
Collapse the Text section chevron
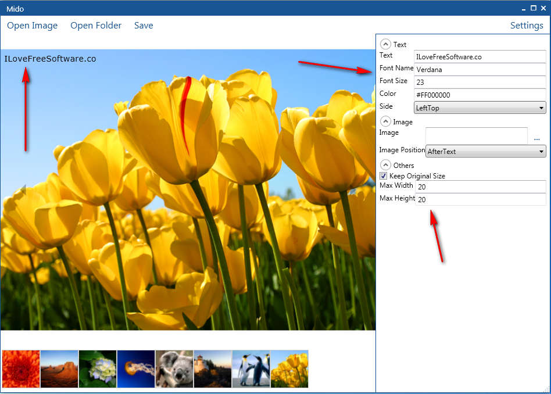[x=385, y=44]
